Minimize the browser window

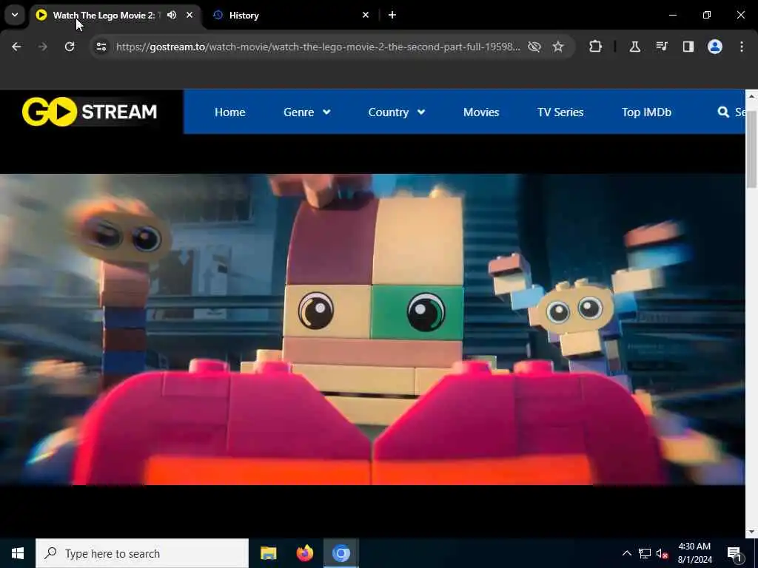(x=672, y=15)
